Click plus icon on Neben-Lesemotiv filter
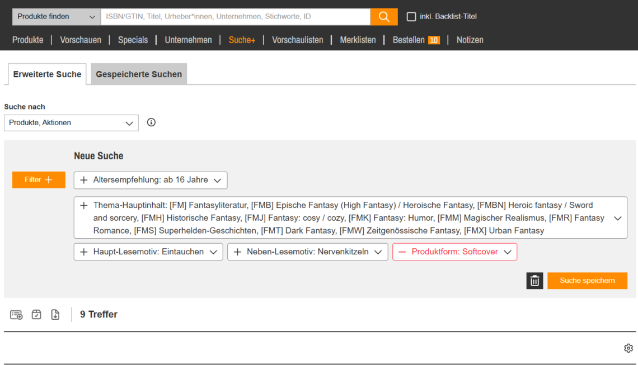 238,252
